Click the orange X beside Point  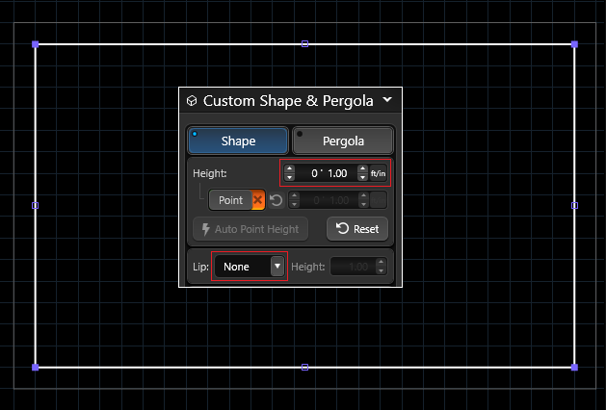pos(258,200)
